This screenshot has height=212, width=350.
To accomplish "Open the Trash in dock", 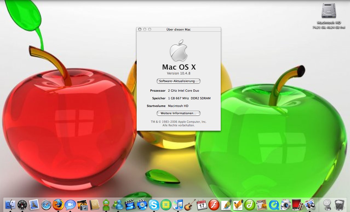I will (340, 204).
